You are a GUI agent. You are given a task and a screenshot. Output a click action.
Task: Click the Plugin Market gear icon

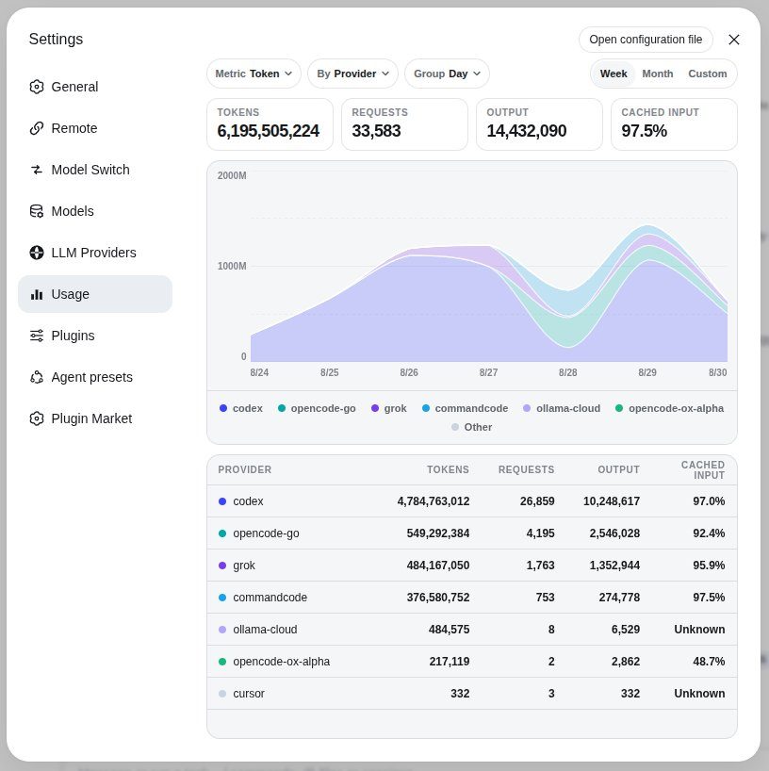[37, 418]
